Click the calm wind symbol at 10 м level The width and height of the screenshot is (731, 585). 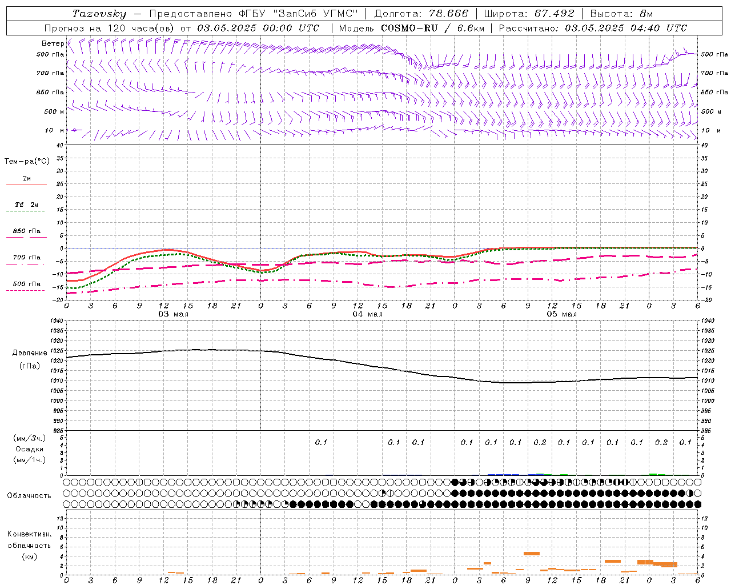click(74, 130)
